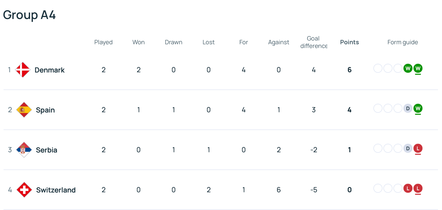Click Denmark's first empty form circle
Screen dimensions: 442x210
(x=378, y=68)
